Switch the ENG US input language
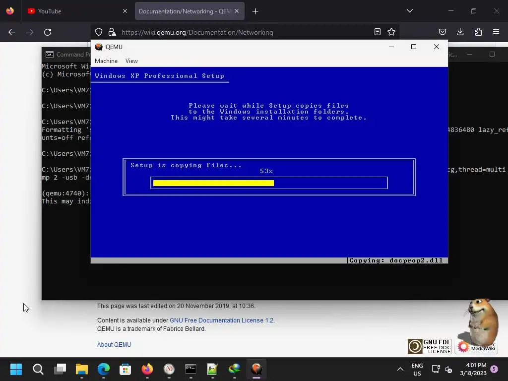This screenshot has width=508, height=381. (x=417, y=369)
